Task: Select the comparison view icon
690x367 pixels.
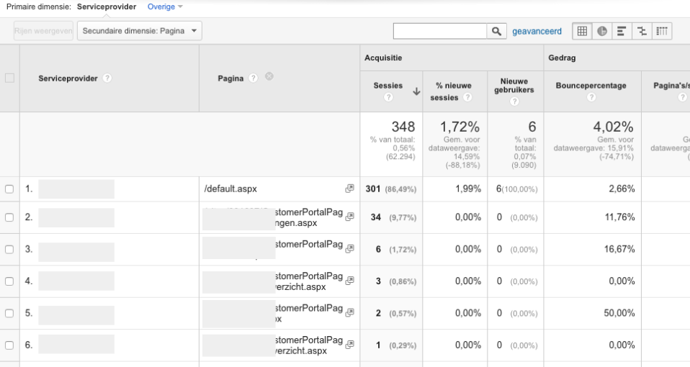Action: (642, 31)
